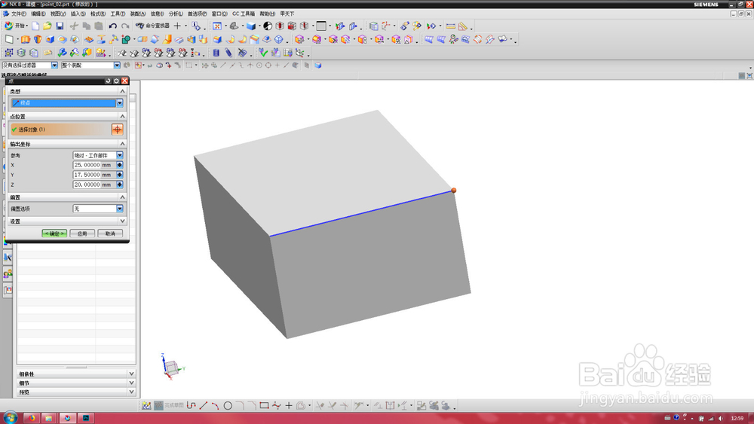The height and width of the screenshot is (424, 754).
Task: Select the Circle tool in the bottom sketch toolbar
Action: 228,406
